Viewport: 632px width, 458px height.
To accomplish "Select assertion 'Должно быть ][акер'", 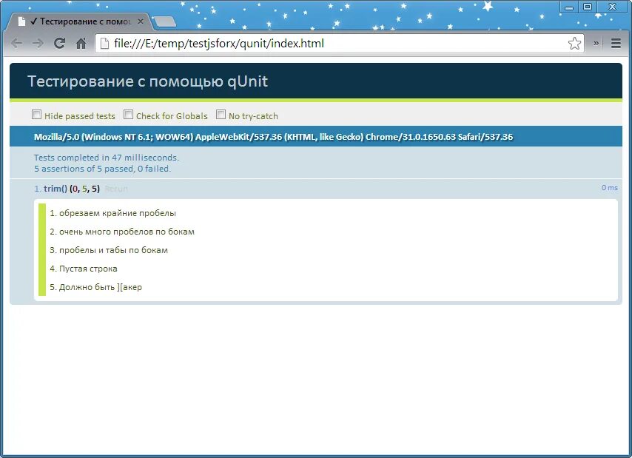I will [x=96, y=287].
